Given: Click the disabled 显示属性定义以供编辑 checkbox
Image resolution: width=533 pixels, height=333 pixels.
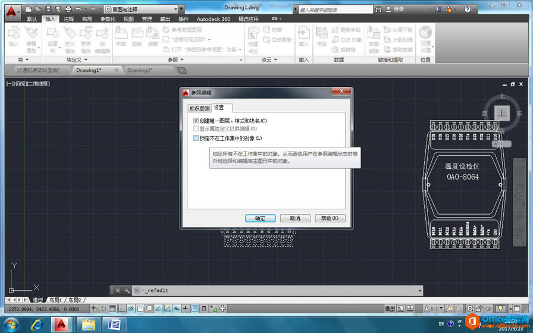Looking at the screenshot, I should (196, 129).
